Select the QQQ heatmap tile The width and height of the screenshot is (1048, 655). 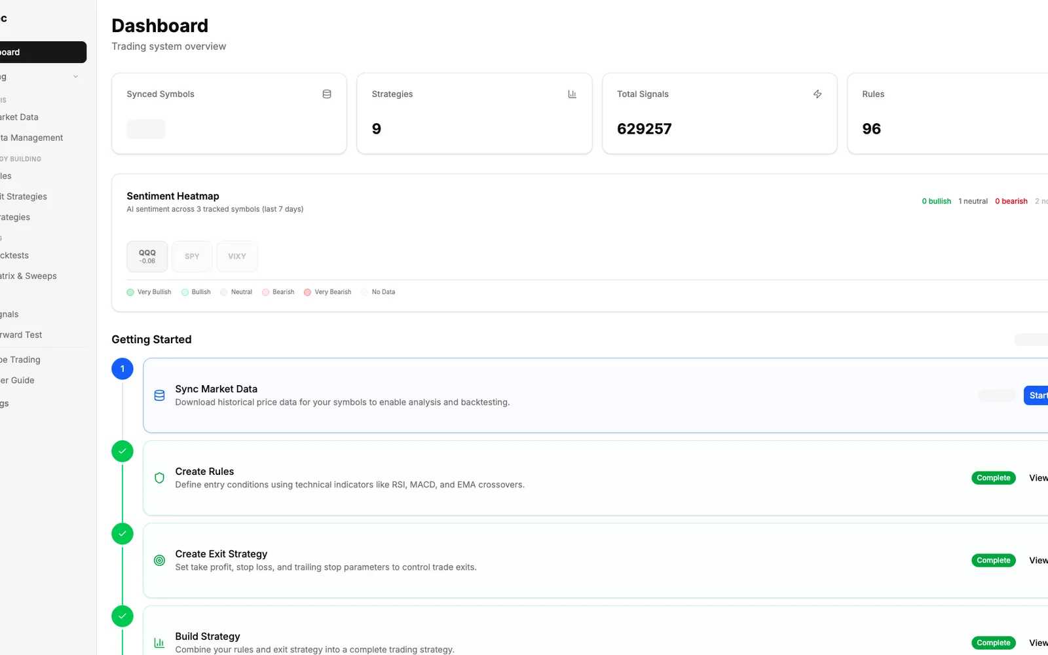tap(147, 257)
